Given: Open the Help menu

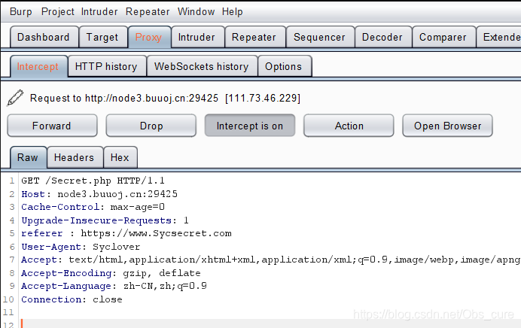Looking at the screenshot, I should coord(233,11).
